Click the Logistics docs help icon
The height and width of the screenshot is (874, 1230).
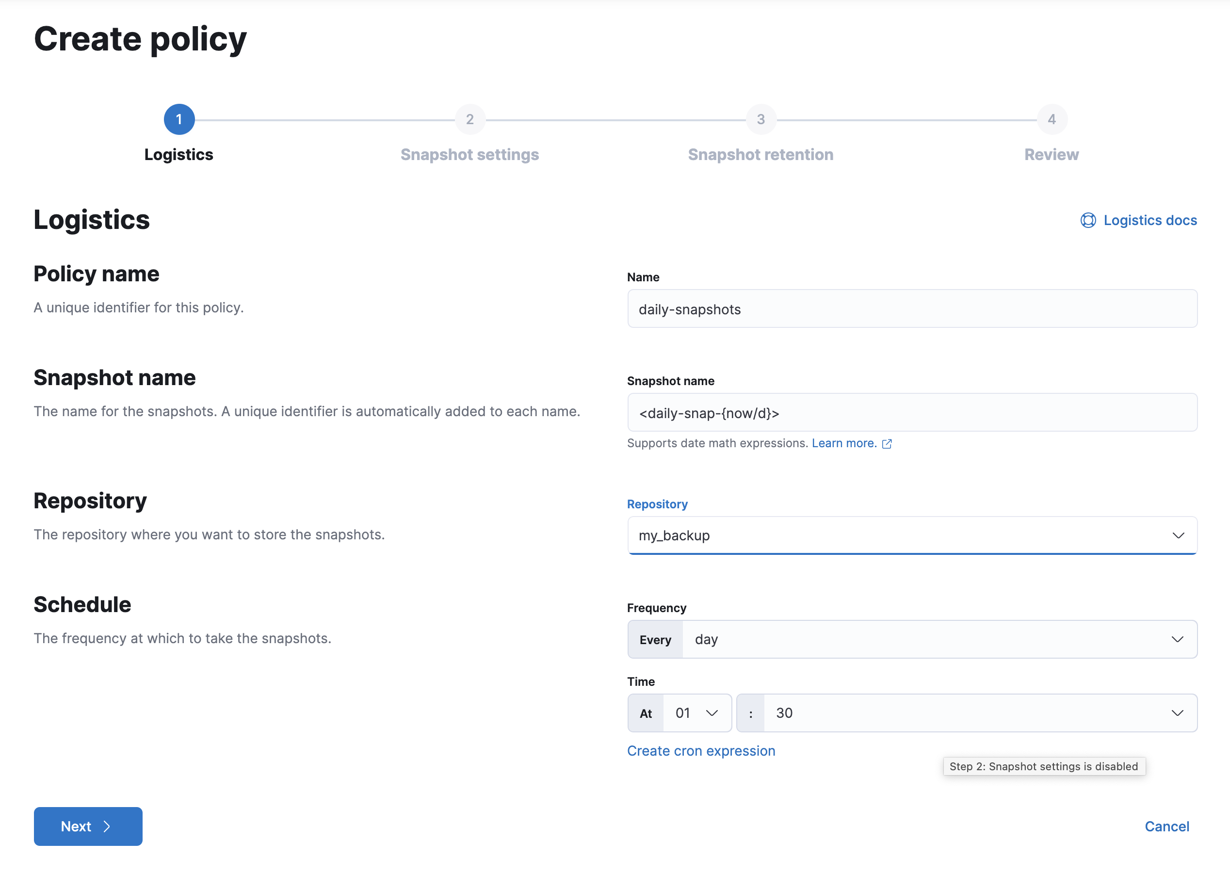(x=1088, y=220)
